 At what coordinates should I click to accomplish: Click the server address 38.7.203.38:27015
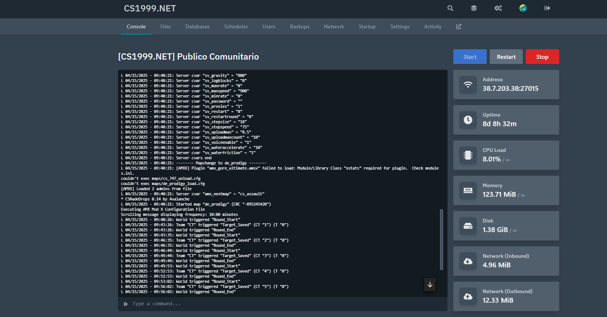pos(510,89)
